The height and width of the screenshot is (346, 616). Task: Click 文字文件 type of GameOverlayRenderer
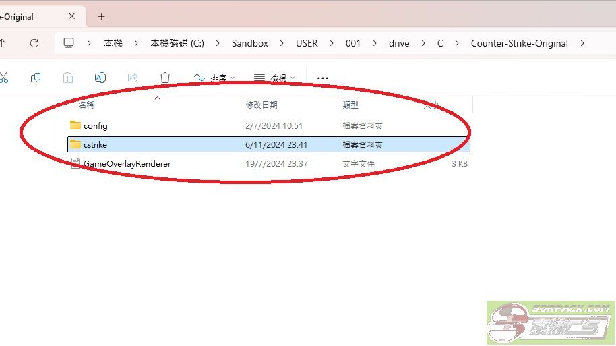point(359,164)
